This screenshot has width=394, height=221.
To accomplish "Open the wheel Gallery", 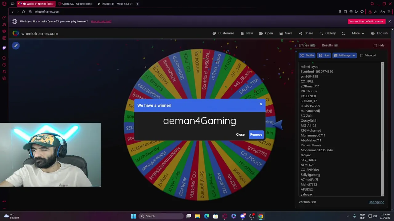I will [x=328, y=33].
